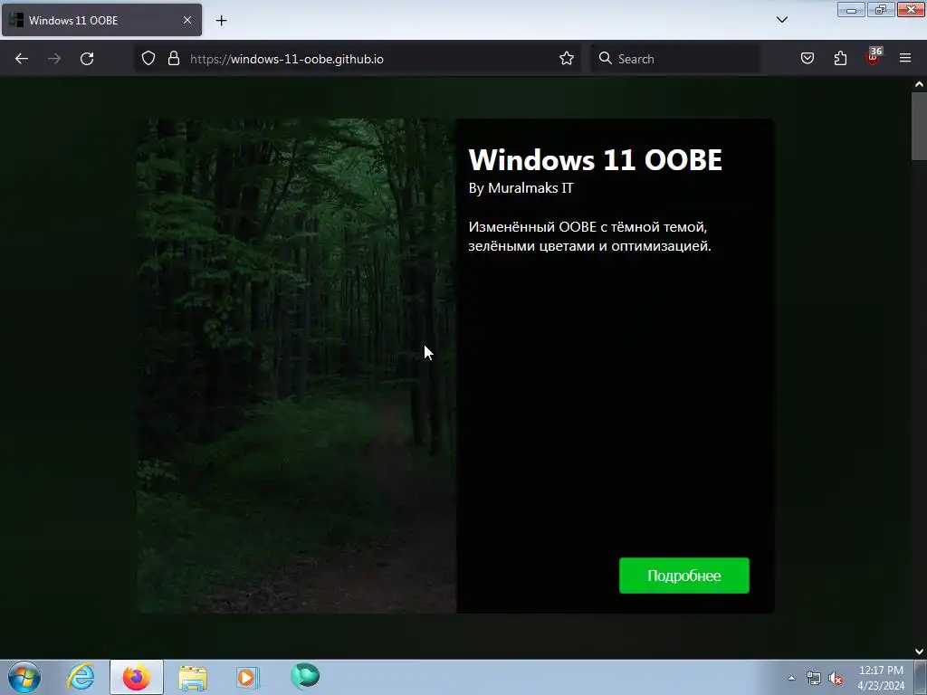Open Windows Media Player on taskbar
Viewport: 927px width, 695px height.
[x=248, y=677]
